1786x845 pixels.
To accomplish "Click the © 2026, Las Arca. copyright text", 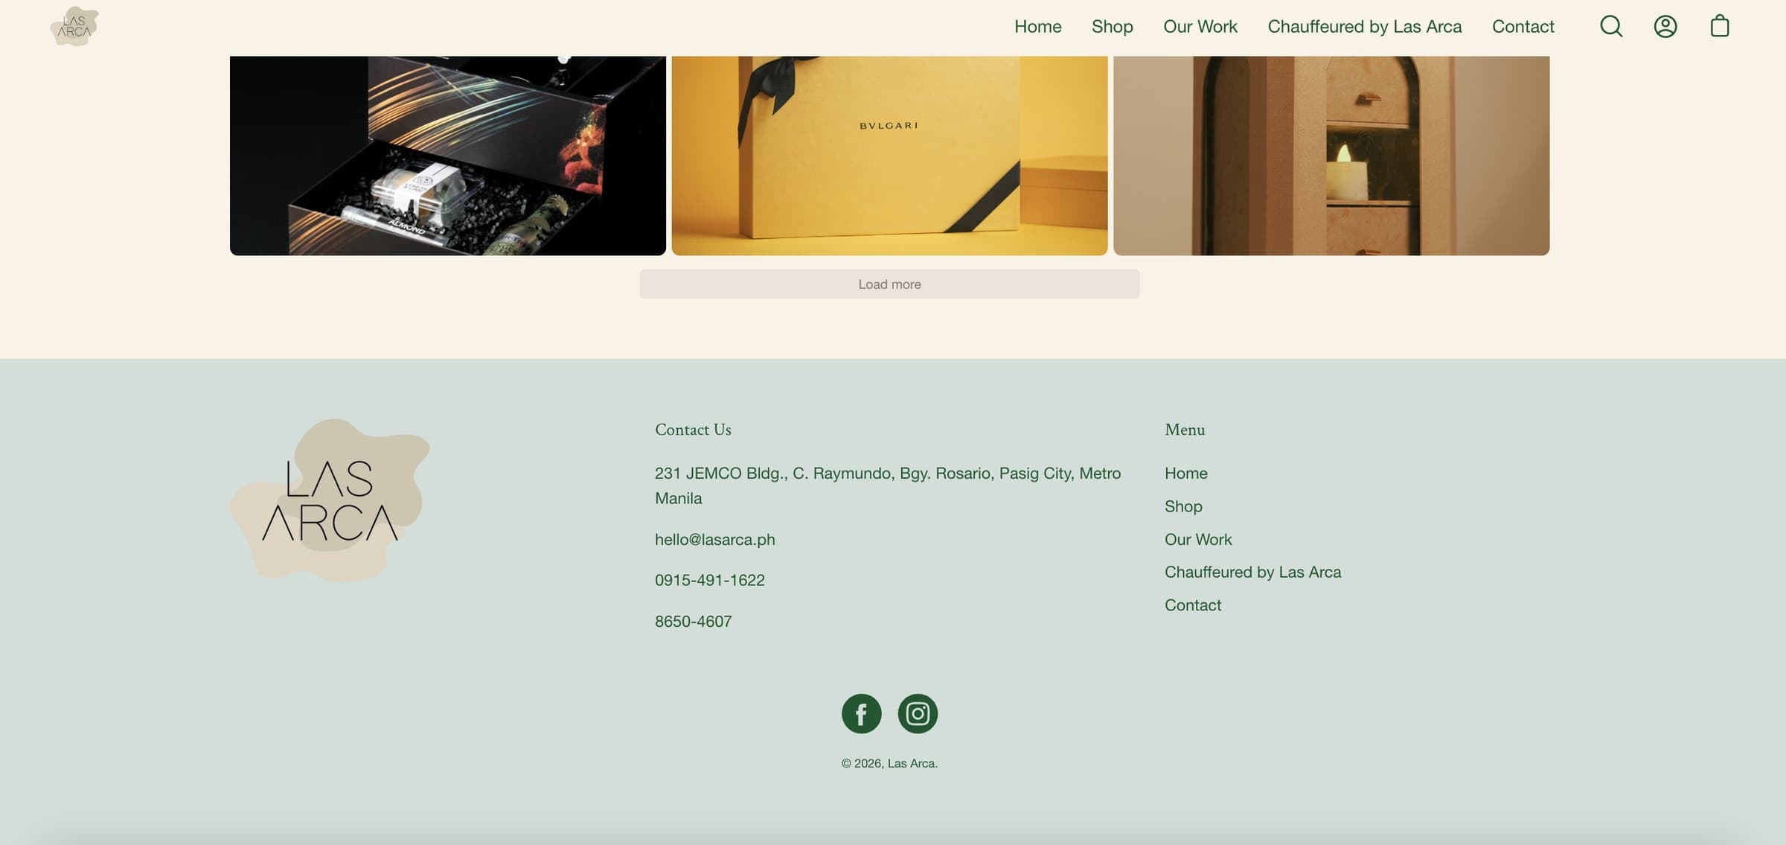I will pyautogui.click(x=889, y=763).
